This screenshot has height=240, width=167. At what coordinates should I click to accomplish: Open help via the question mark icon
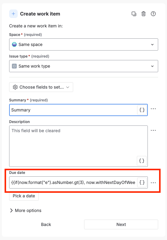[153, 14]
